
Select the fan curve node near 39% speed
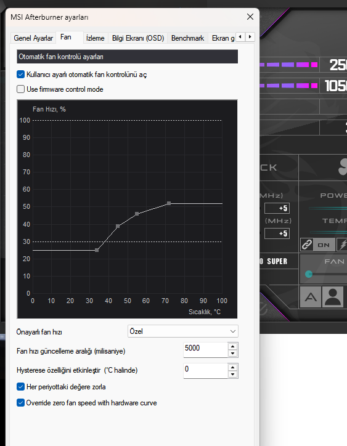(118, 226)
